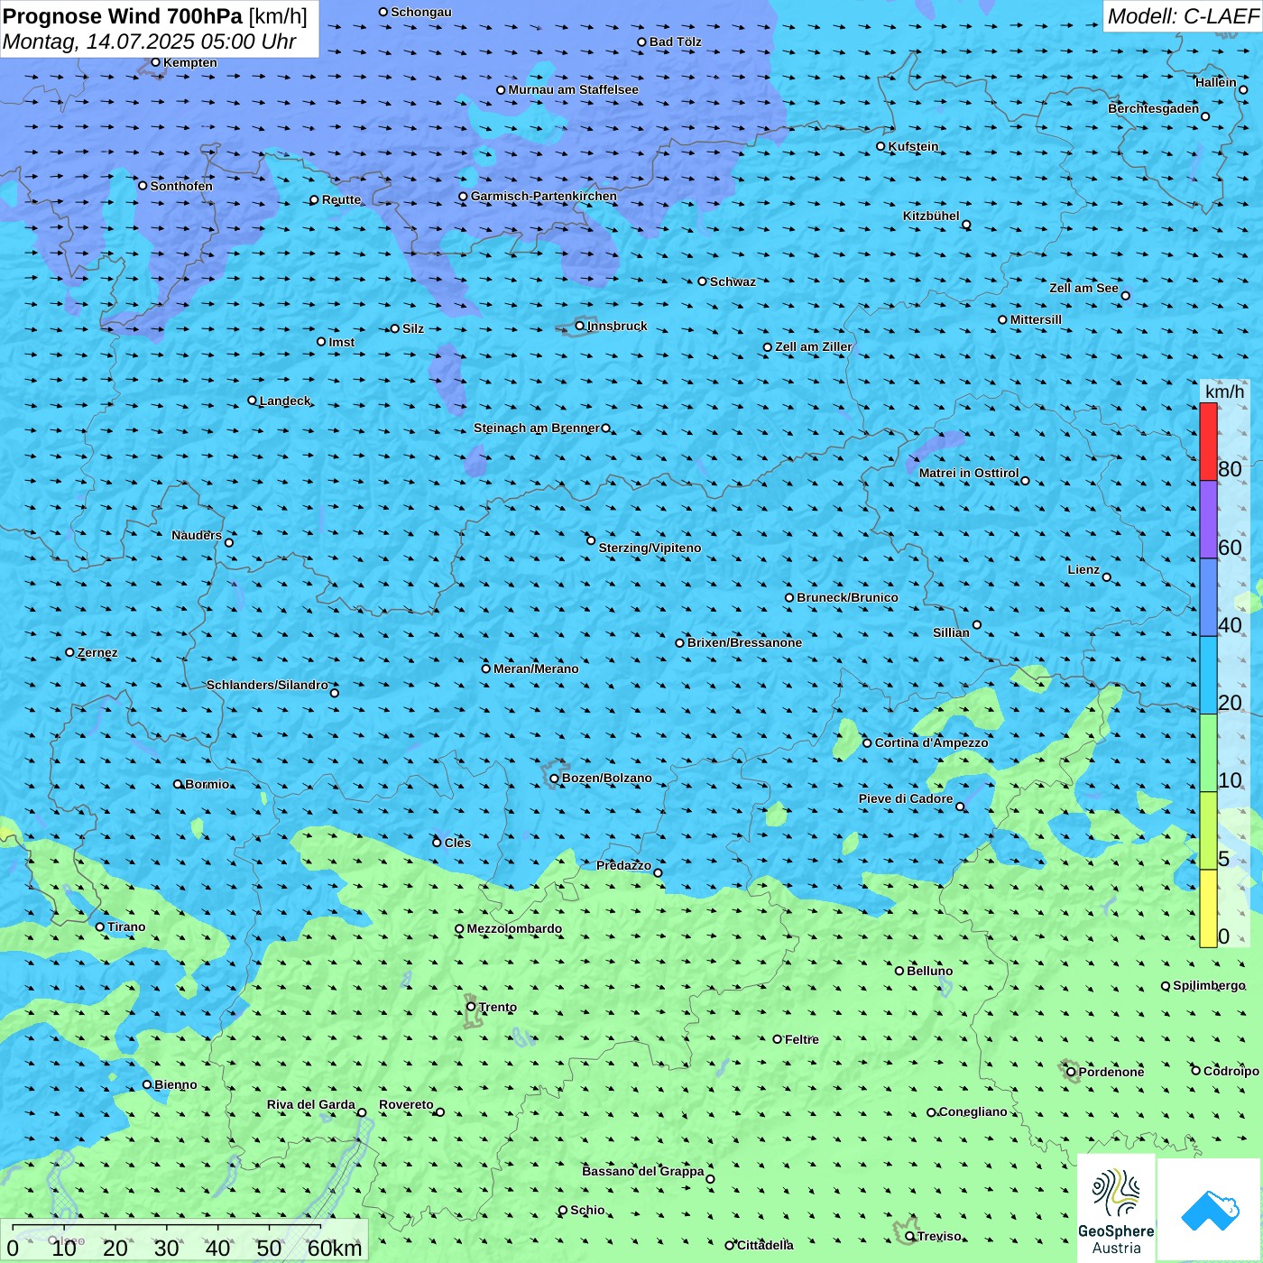Click the 'Pordenone' label
This screenshot has height=1263, width=1263.
click(1111, 1072)
